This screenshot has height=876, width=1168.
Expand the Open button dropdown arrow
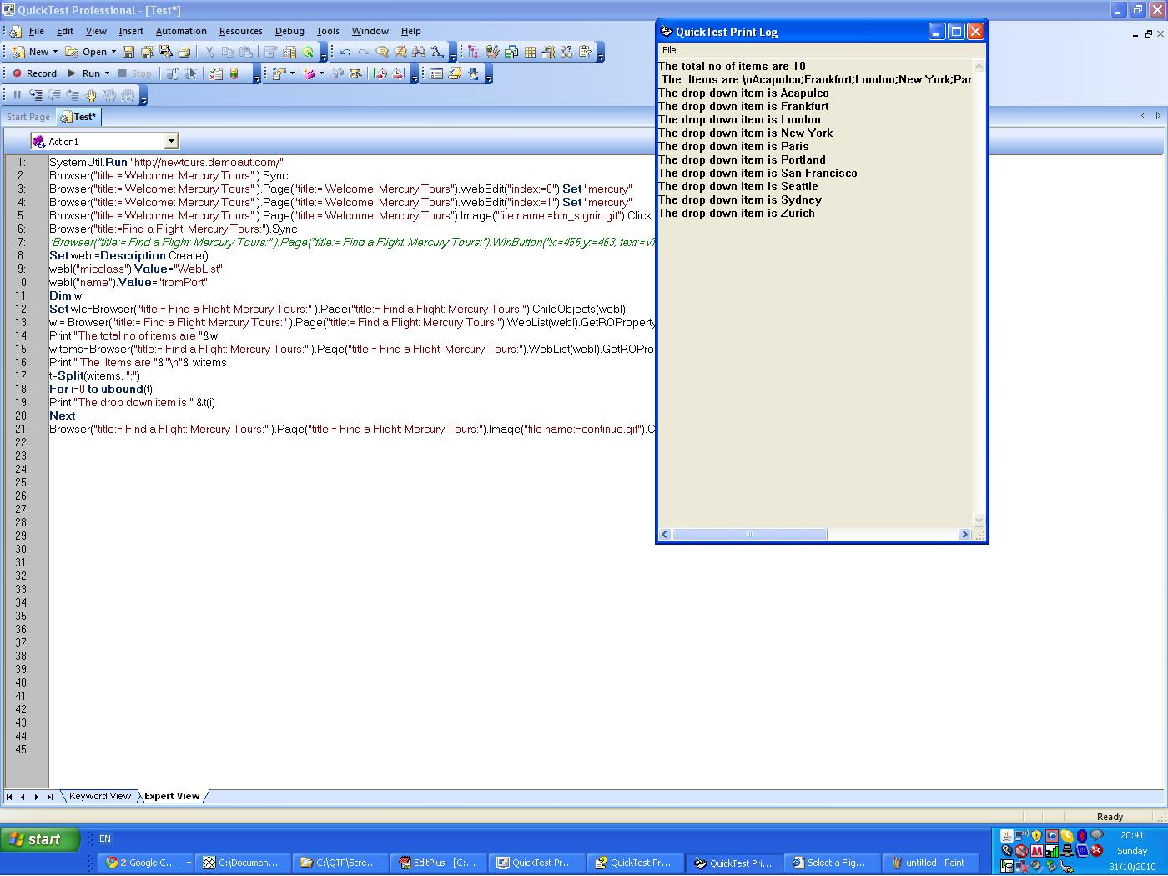113,51
